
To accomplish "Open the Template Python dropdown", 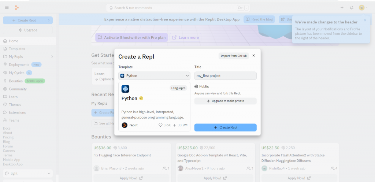I will click(x=154, y=76).
